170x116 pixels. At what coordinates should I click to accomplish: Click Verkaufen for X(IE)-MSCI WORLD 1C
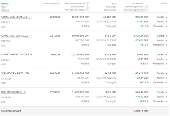click(x=160, y=101)
